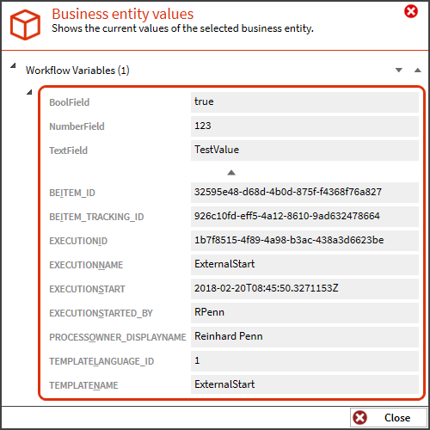Collapse the workflow variable item triangle
The width and height of the screenshot is (430, 430).
point(29,92)
